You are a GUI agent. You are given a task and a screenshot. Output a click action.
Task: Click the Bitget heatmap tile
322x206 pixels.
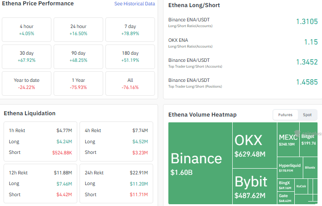[309, 140]
